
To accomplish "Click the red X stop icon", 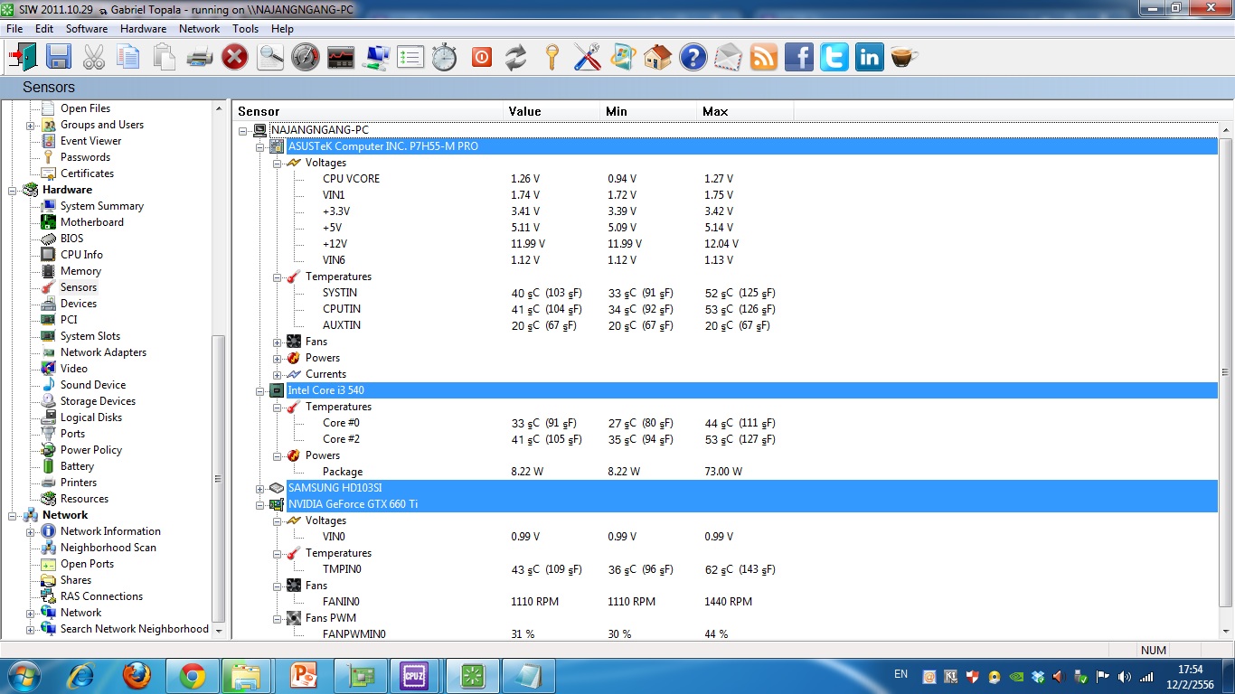I will 235,58.
